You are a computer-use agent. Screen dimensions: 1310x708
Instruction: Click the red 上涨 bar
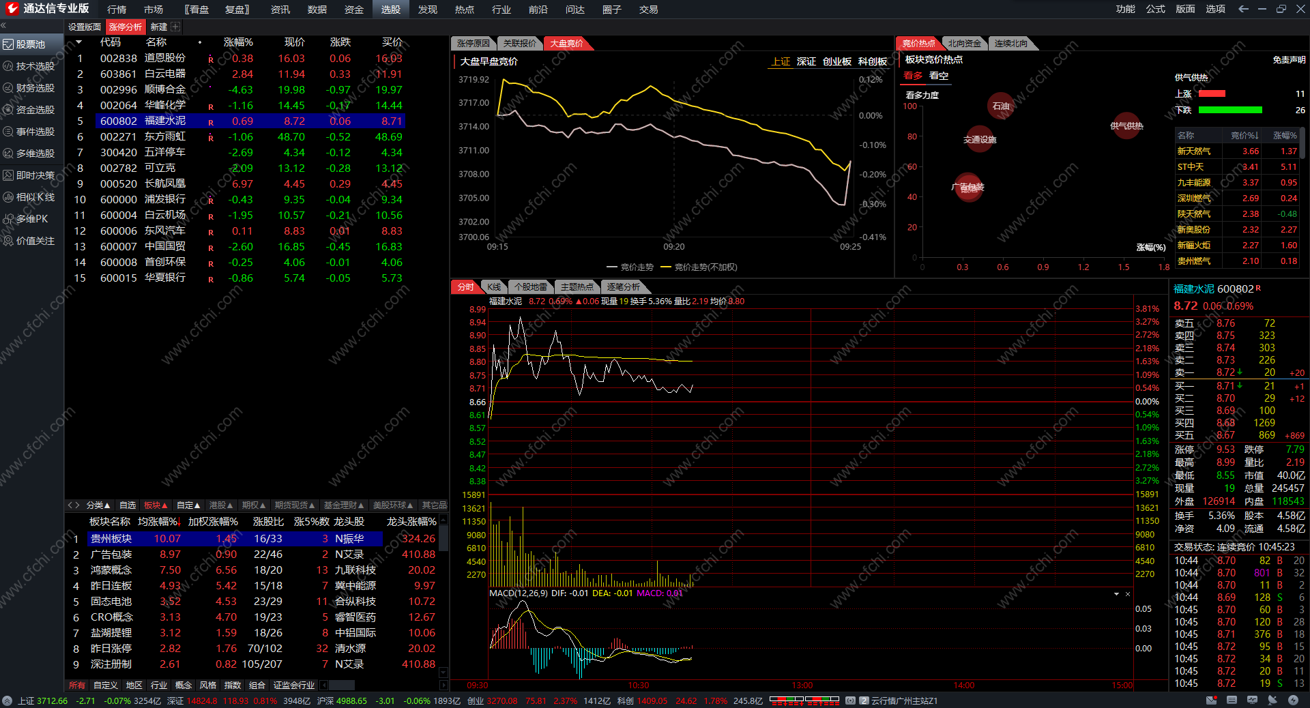[x=1212, y=93]
